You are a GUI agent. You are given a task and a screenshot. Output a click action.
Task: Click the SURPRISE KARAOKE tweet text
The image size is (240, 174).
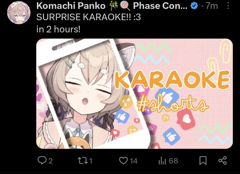click(x=88, y=17)
